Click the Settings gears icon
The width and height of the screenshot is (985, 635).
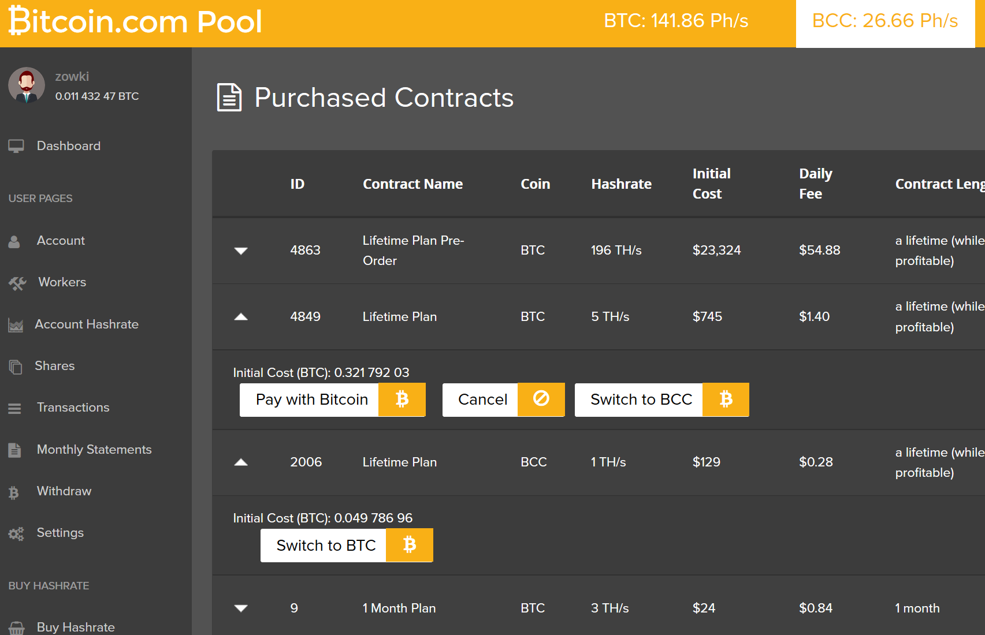pos(16,534)
